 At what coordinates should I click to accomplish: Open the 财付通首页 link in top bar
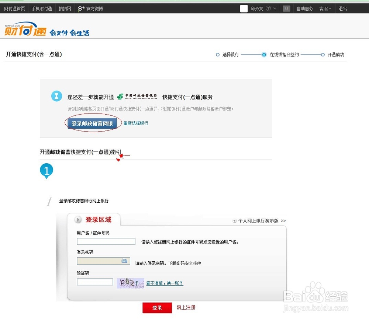14,9
